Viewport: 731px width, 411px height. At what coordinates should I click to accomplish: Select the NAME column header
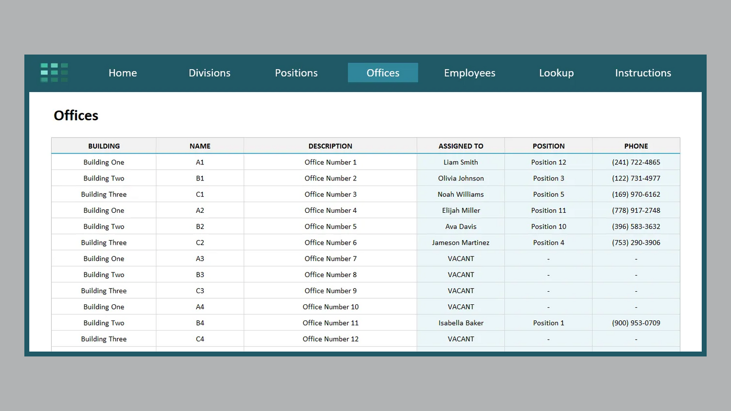(200, 146)
